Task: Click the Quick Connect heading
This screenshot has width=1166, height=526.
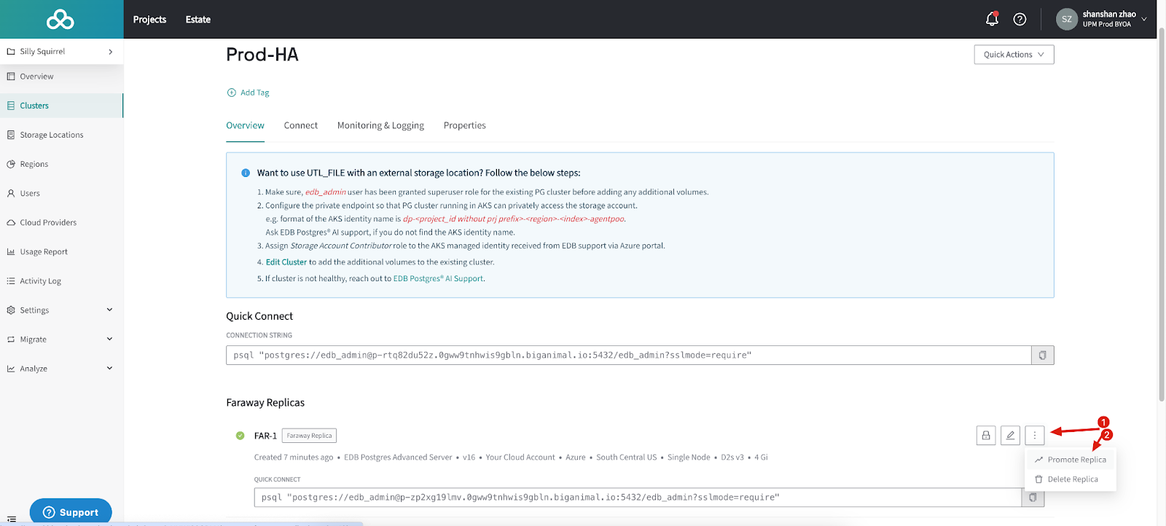Action: (259, 316)
